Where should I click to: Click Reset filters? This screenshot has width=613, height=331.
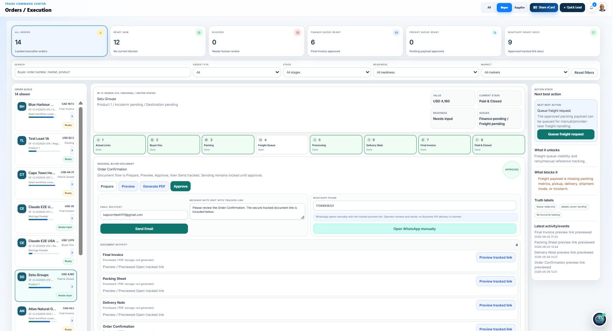pyautogui.click(x=584, y=72)
